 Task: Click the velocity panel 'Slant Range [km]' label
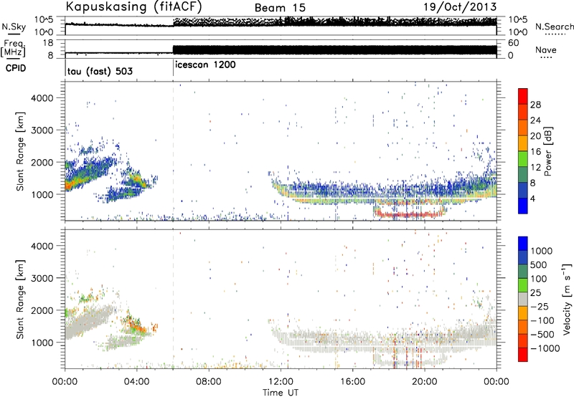(x=21, y=299)
